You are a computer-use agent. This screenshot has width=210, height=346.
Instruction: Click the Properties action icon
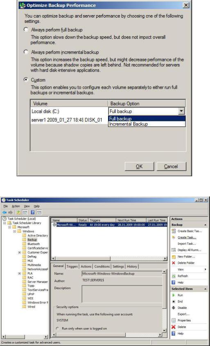pos(174,320)
